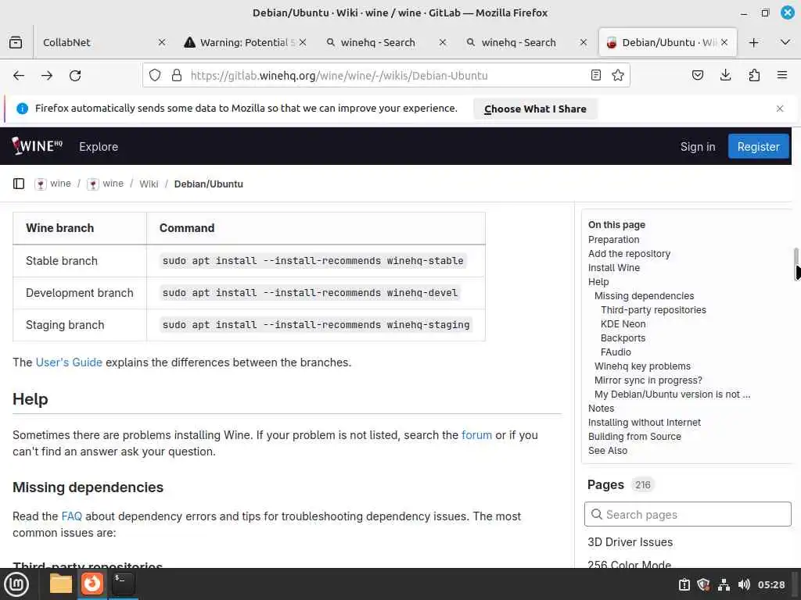
Task: Open a new tab with plus icon
Action: pyautogui.click(x=753, y=42)
